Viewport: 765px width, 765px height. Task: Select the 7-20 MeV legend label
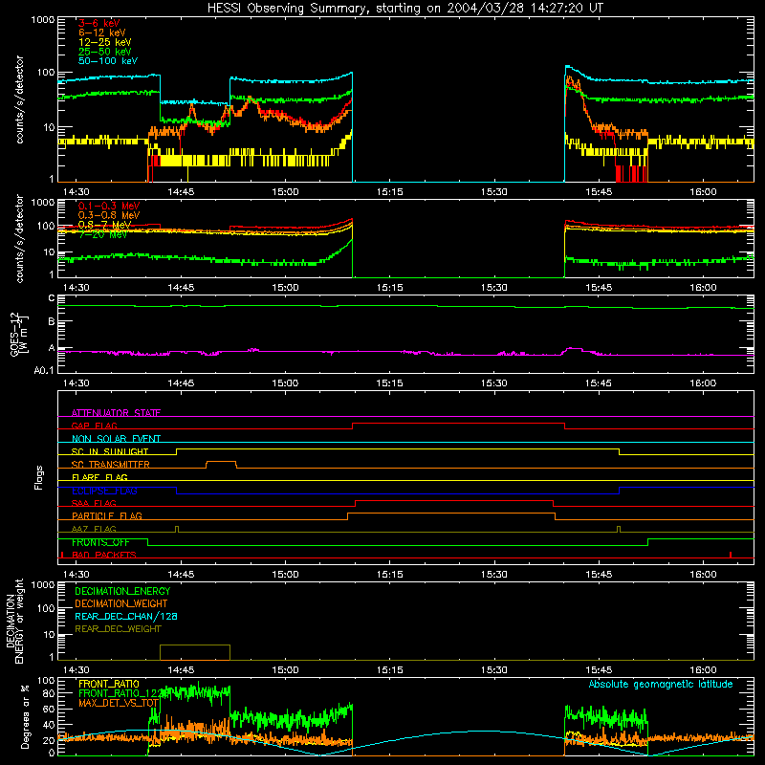103,234
